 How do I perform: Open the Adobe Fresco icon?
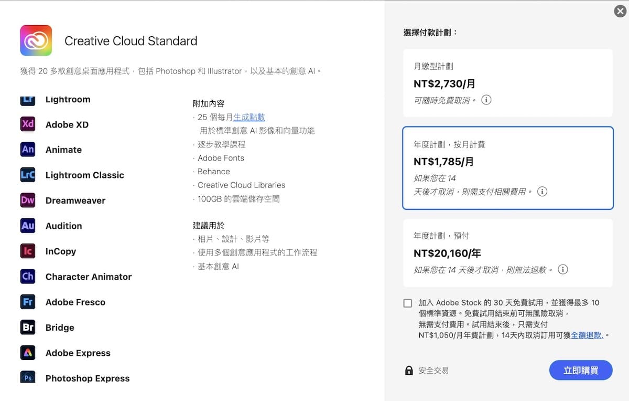[28, 302]
